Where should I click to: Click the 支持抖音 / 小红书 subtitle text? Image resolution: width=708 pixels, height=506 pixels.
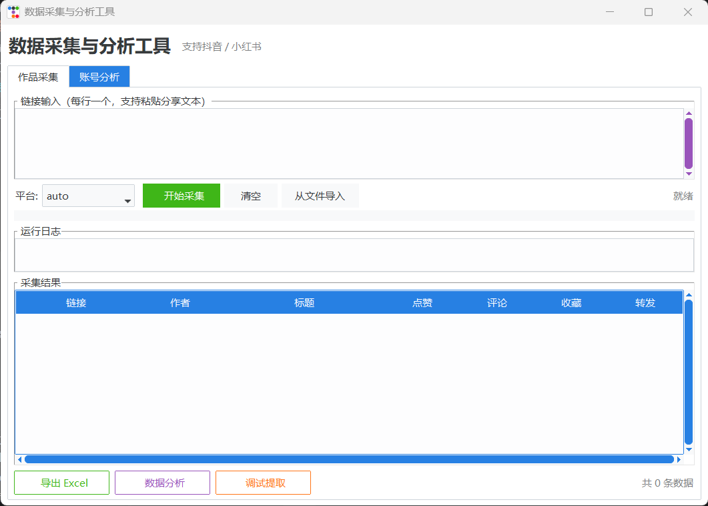pyautogui.click(x=222, y=47)
